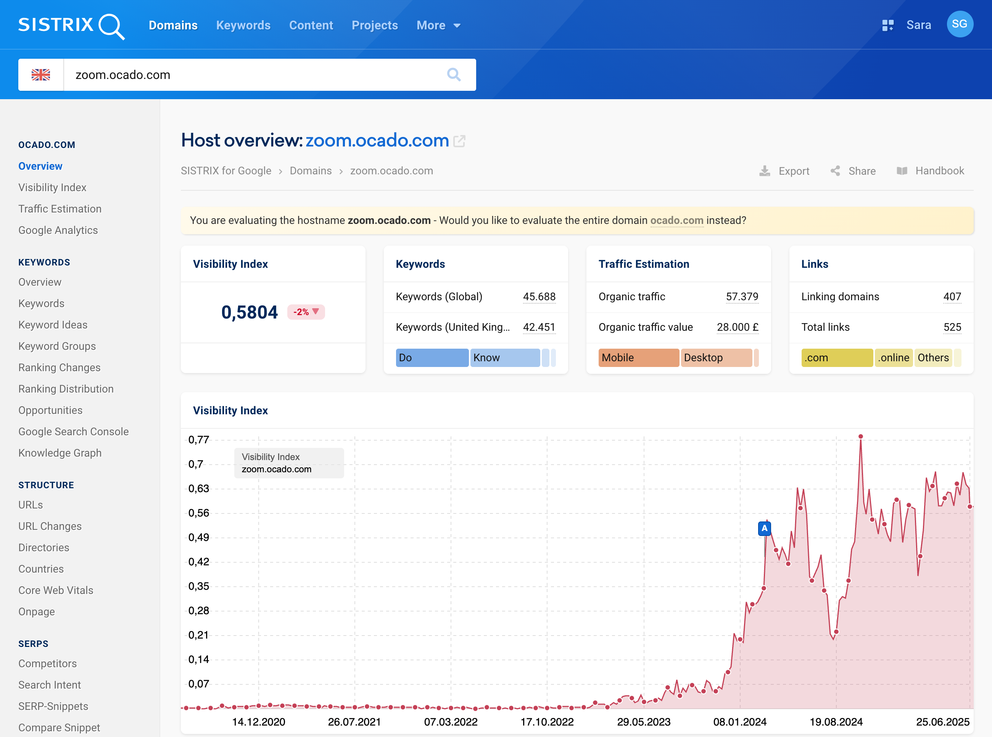Open the SG user avatar

[960, 24]
